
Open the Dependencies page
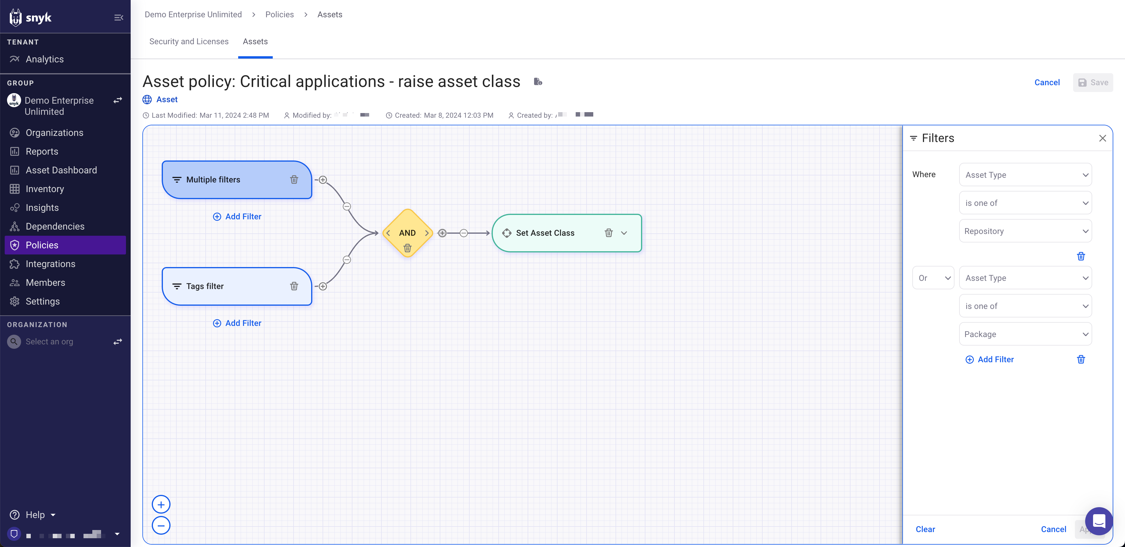coord(54,226)
